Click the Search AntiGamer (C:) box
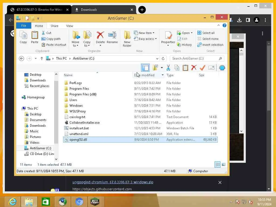 (x=197, y=58)
